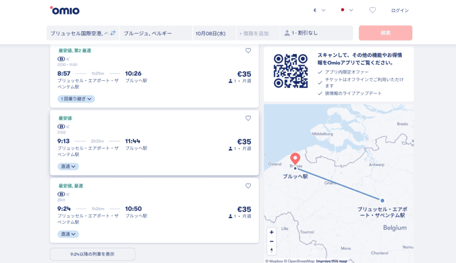The height and width of the screenshot is (263, 456).
Task: Expand 直通 details for 9:13 train
Action: coord(68,166)
